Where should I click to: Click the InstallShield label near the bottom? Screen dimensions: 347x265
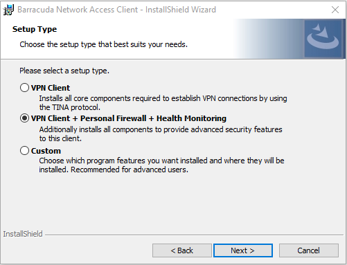point(23,234)
